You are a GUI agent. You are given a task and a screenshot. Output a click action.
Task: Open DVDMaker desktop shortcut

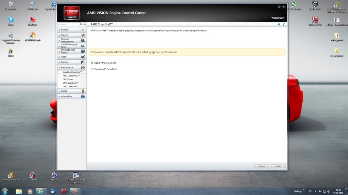32,6
